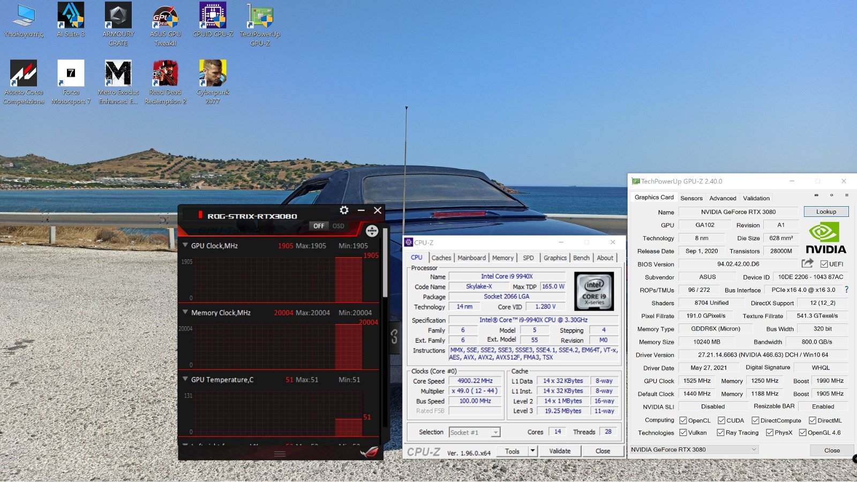The width and height of the screenshot is (857, 482).
Task: Open the Graphics tab in CPU-Z
Action: click(555, 258)
